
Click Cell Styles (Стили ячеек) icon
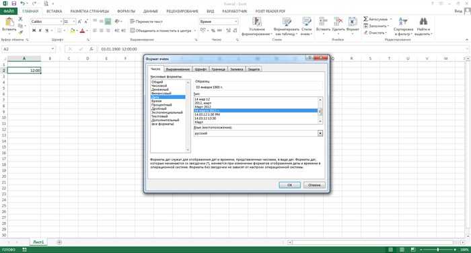(306, 22)
